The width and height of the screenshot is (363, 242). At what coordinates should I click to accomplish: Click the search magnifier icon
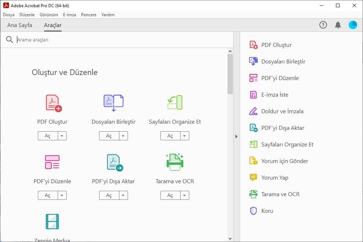(9, 40)
